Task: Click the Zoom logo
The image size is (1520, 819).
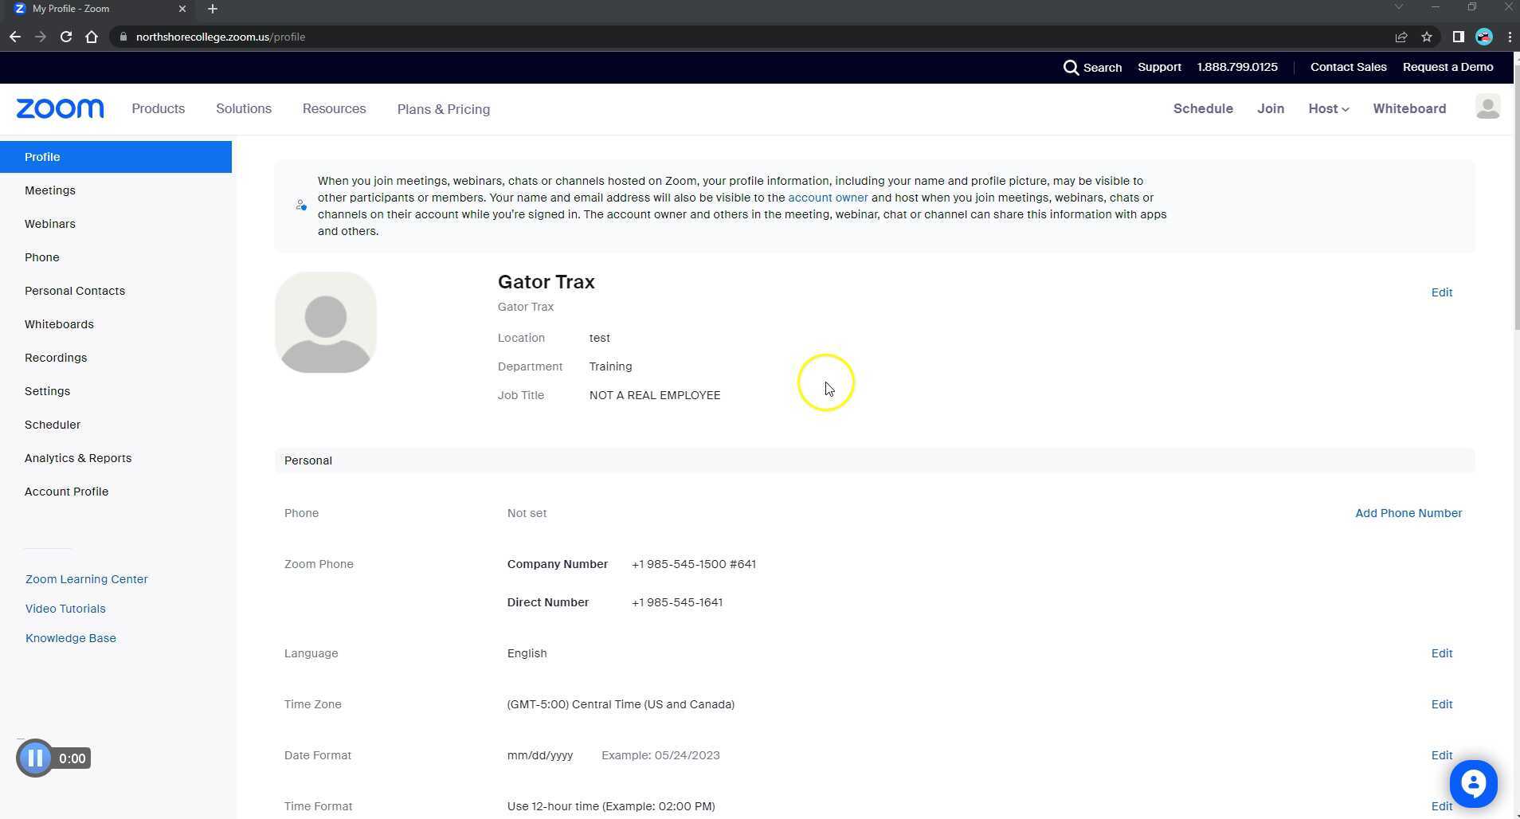Action: click(59, 108)
